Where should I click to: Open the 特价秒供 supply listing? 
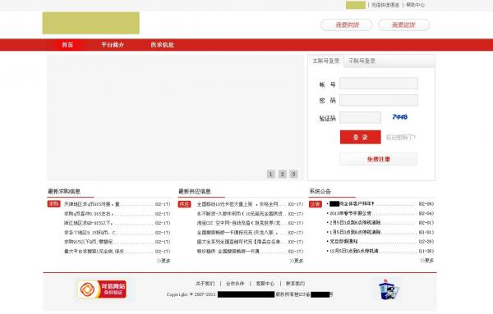pos(228,251)
